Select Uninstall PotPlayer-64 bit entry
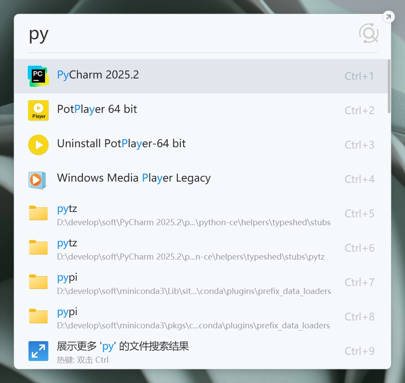The image size is (405, 383). (201, 145)
